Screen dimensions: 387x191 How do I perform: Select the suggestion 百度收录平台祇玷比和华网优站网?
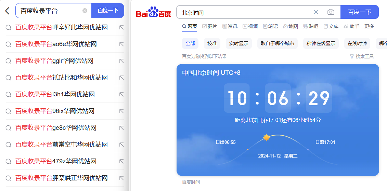pyautogui.click(x=62, y=78)
